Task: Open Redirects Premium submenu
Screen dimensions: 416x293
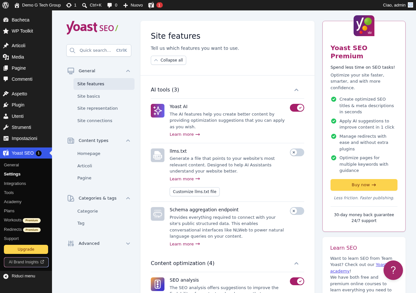Action: [22, 230]
